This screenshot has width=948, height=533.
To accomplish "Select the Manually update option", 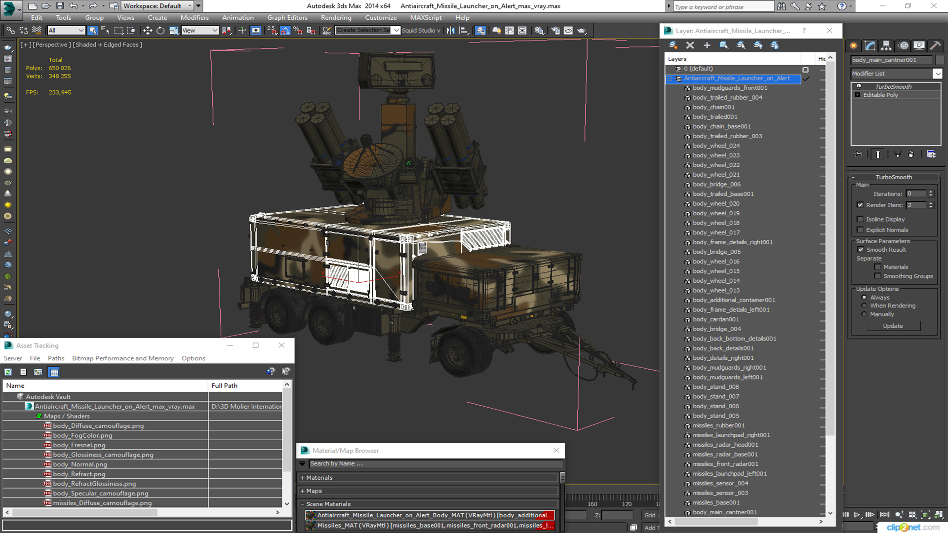I will 864,314.
